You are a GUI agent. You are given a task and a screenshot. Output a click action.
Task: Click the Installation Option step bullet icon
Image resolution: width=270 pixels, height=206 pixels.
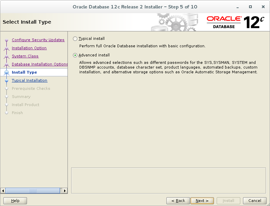point(6,48)
